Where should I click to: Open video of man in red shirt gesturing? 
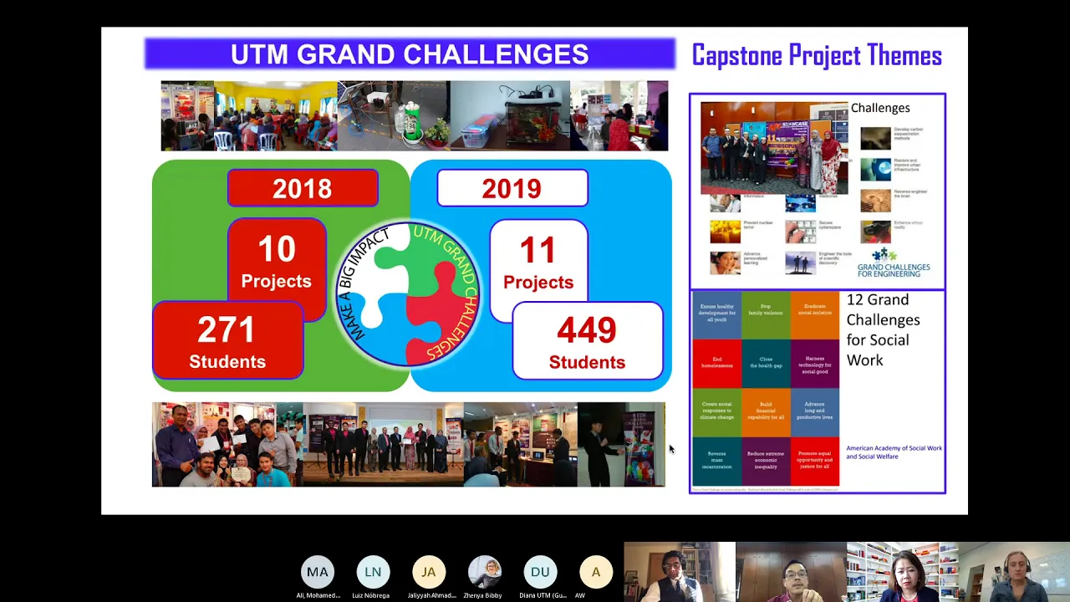point(791,572)
